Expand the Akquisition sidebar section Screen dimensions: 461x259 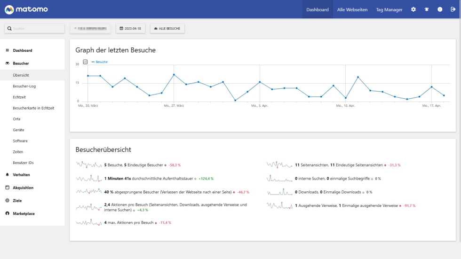[x=23, y=188]
